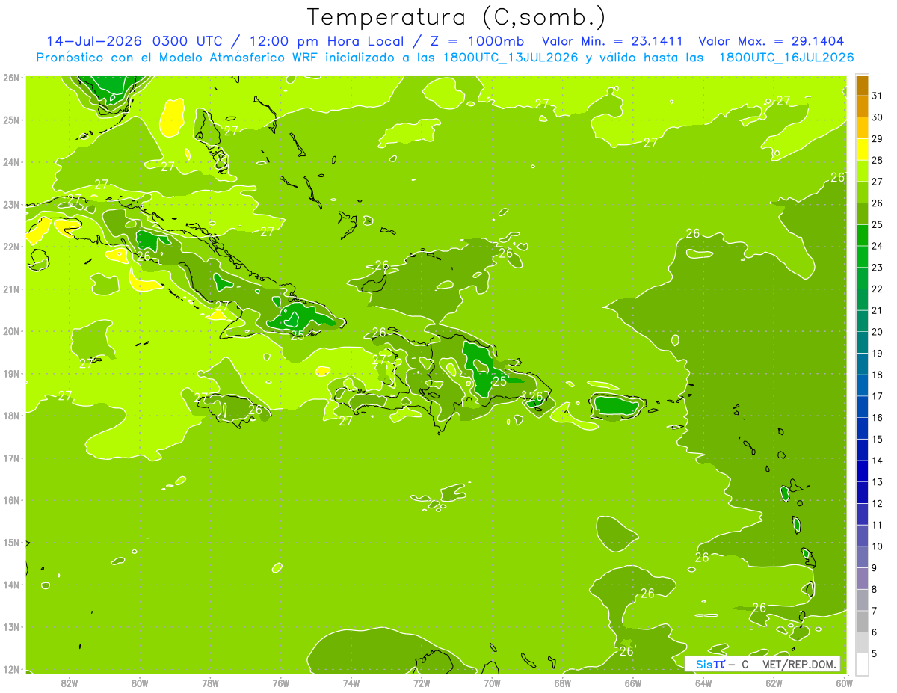The image size is (897, 693).
Task: Click the yellow swatch between 28 and 29
Action: point(862,150)
